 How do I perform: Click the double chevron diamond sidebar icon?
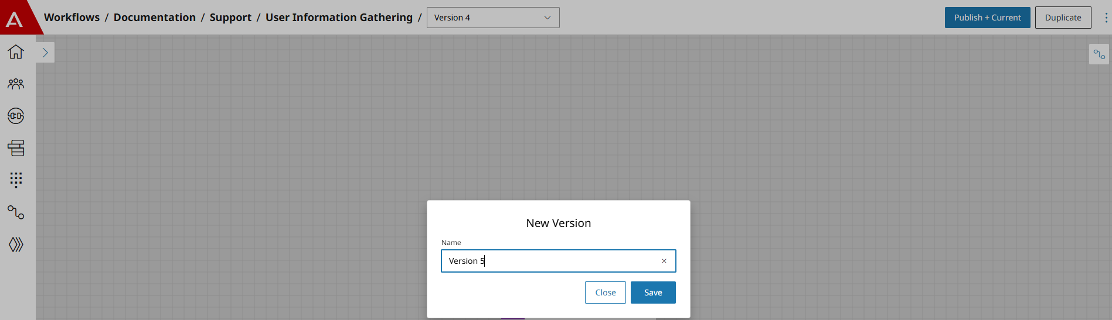coord(16,245)
